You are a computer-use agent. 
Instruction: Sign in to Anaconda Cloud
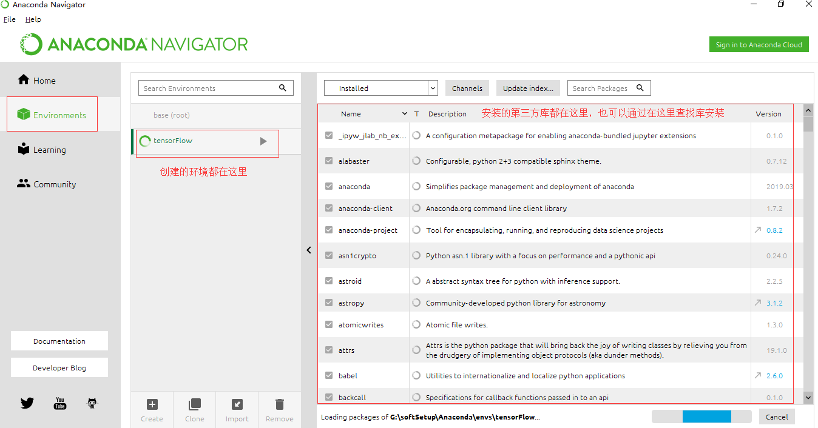(x=759, y=44)
